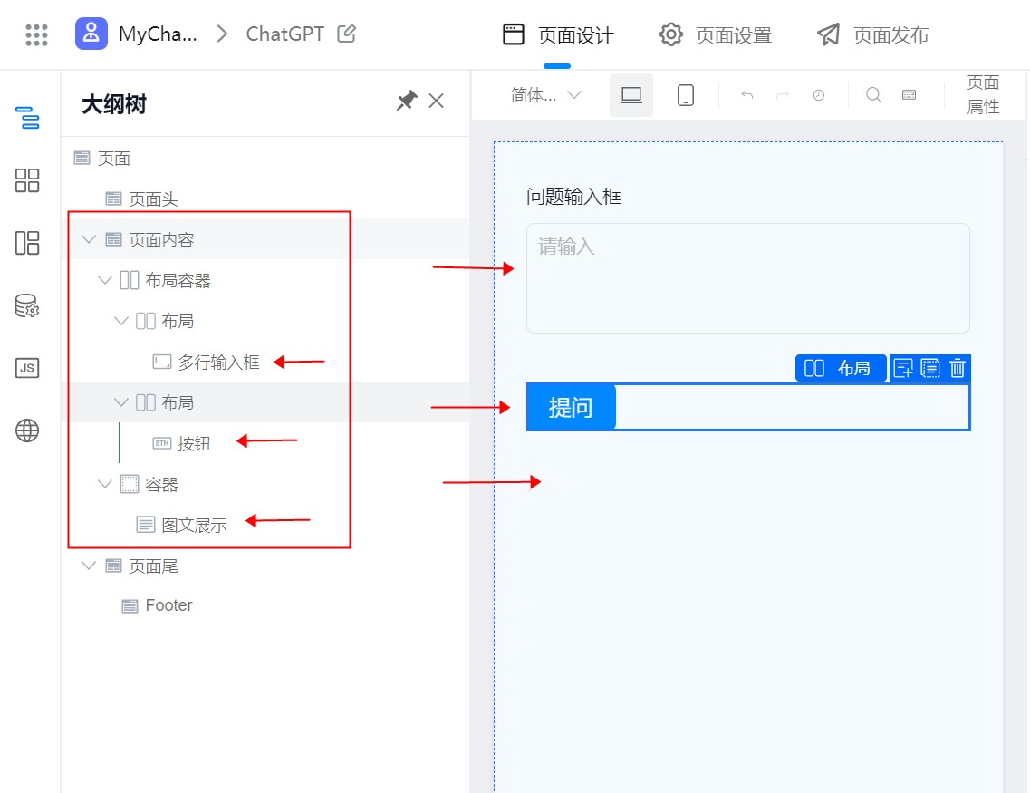
Task: Open the keyboard shortcuts icon
Action: (x=909, y=94)
